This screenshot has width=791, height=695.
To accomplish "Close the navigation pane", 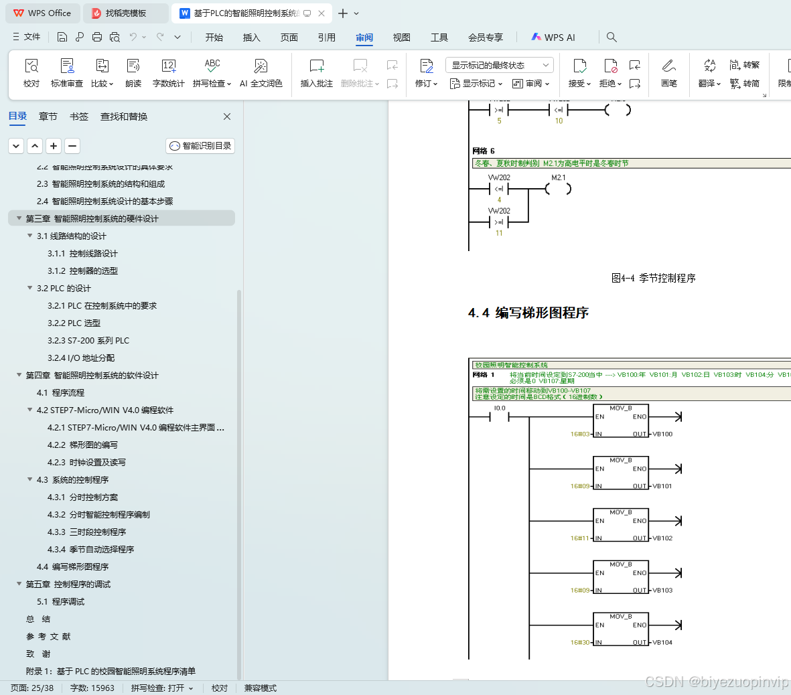I will [227, 117].
